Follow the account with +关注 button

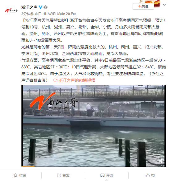[x=143, y=6]
